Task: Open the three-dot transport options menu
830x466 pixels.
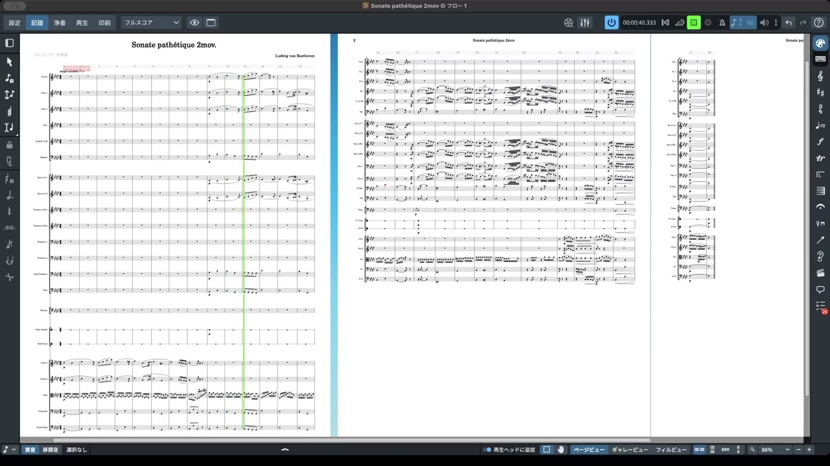Action: click(x=776, y=23)
